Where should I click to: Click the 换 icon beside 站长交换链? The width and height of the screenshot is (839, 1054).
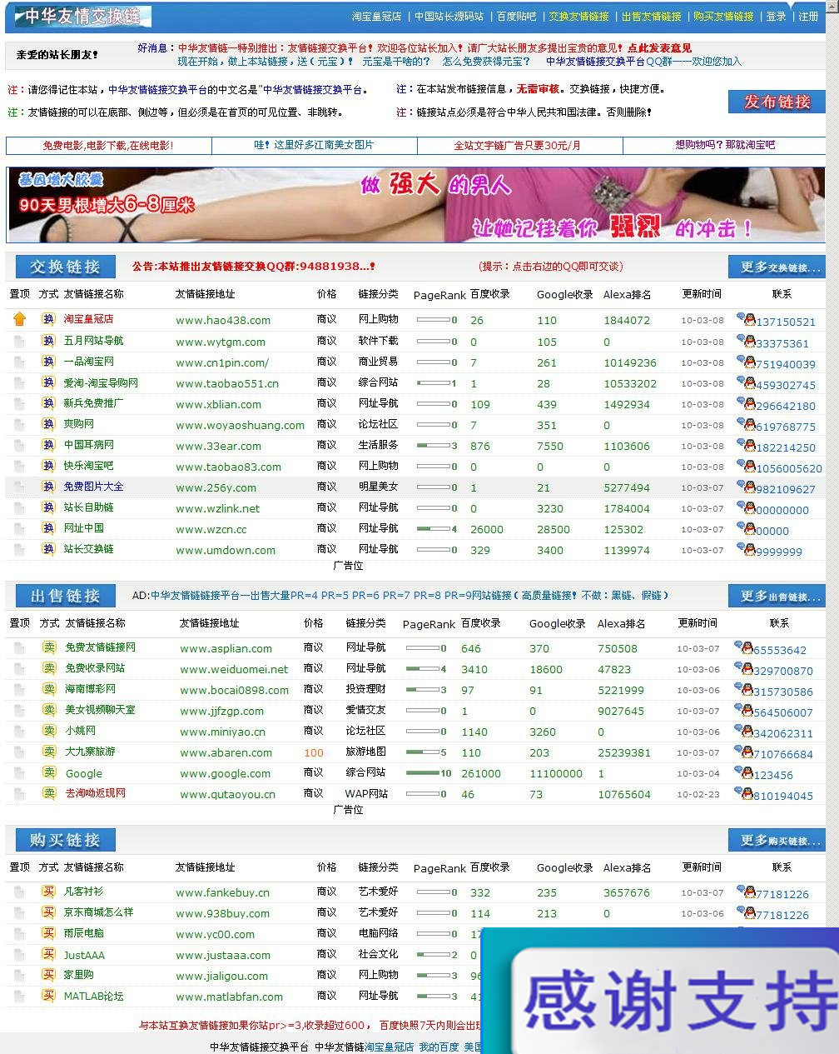pos(48,548)
